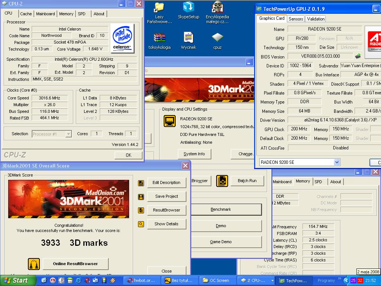Open the SkypeSetup desktop icon
This screenshot has height=286, width=381.
coord(188,10)
